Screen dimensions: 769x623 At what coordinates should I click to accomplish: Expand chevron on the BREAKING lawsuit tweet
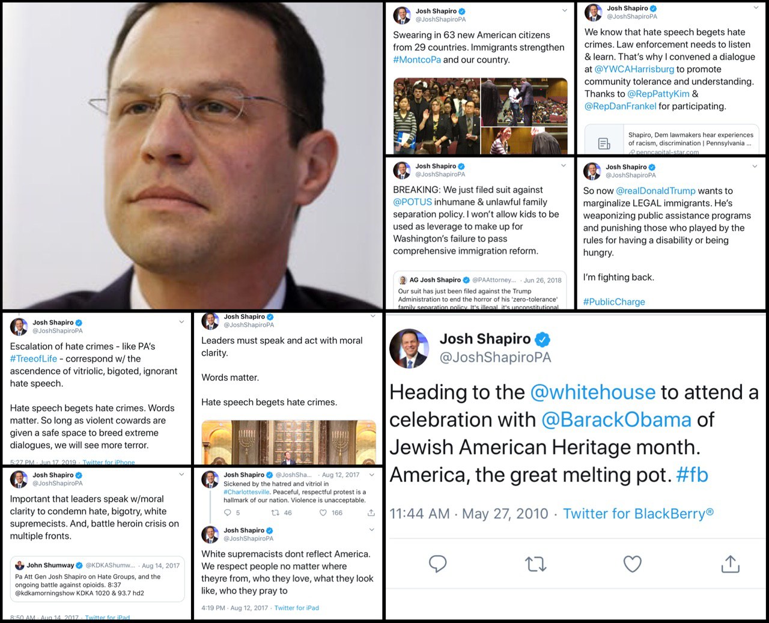pos(564,166)
